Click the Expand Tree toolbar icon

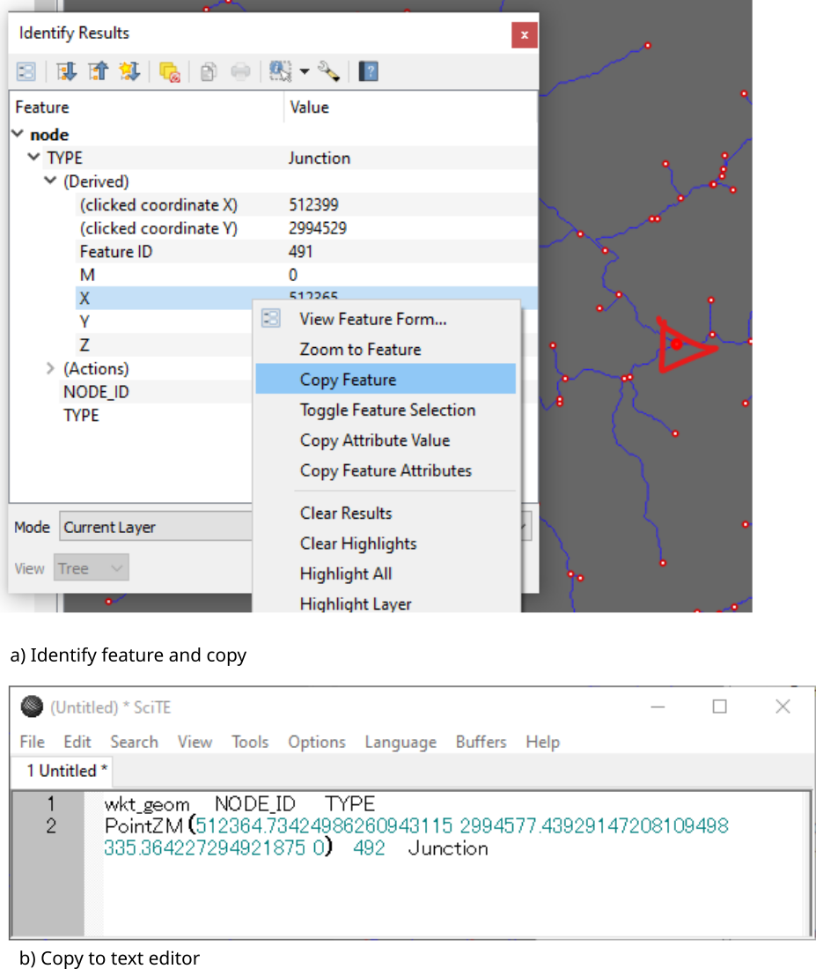67,72
